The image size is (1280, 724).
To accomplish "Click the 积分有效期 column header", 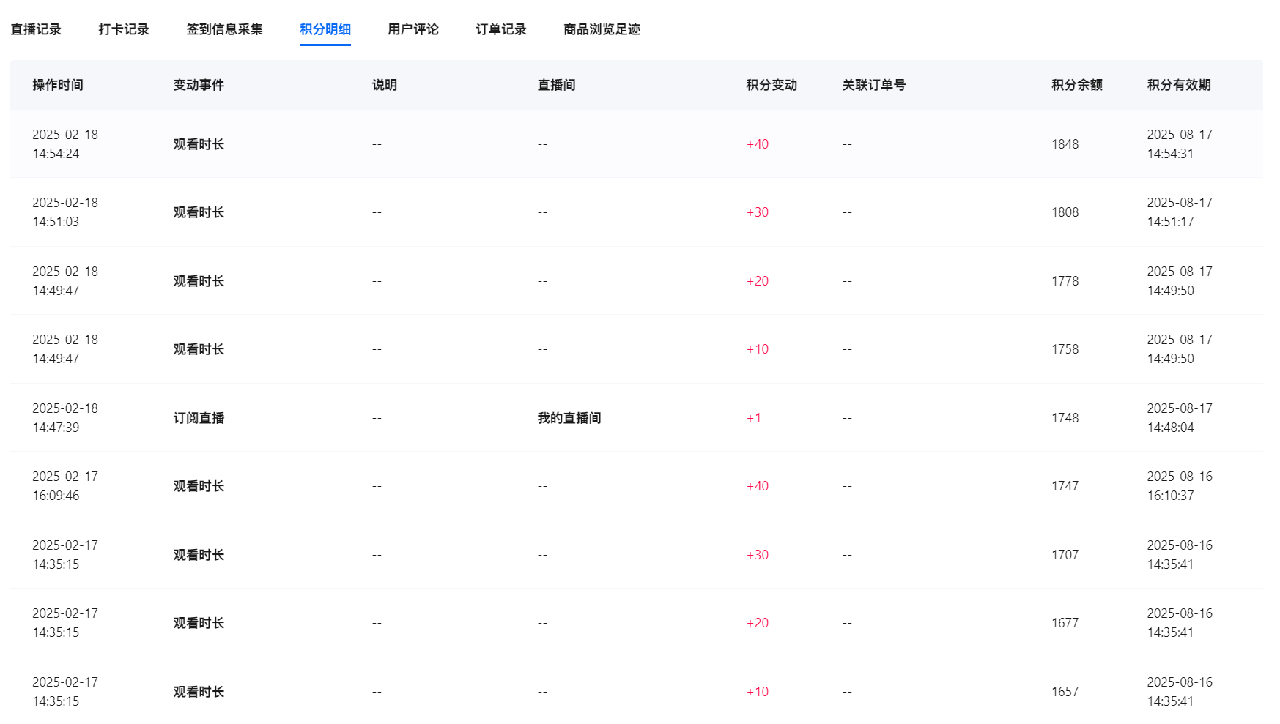I will click(x=1179, y=85).
